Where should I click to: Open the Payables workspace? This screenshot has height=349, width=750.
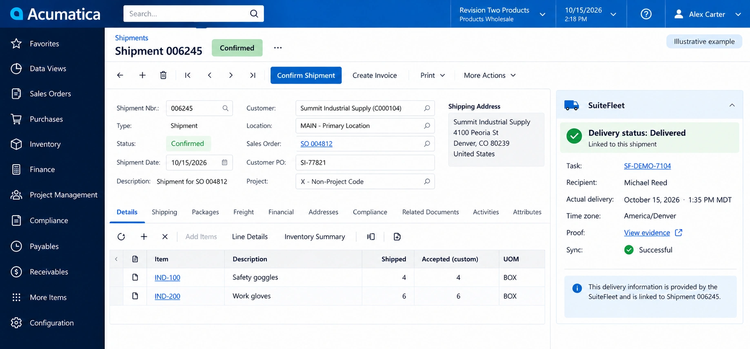(35, 246)
